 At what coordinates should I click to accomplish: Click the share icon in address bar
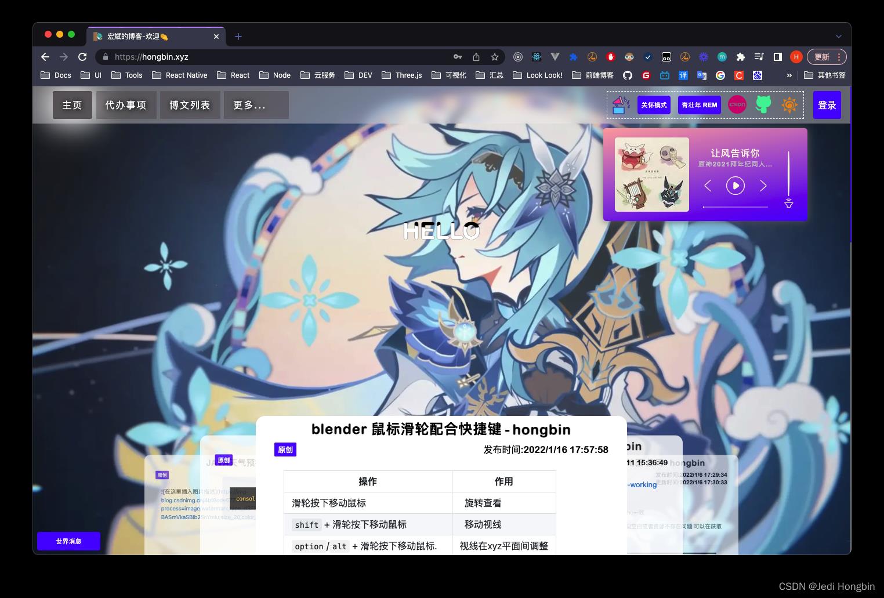point(476,57)
